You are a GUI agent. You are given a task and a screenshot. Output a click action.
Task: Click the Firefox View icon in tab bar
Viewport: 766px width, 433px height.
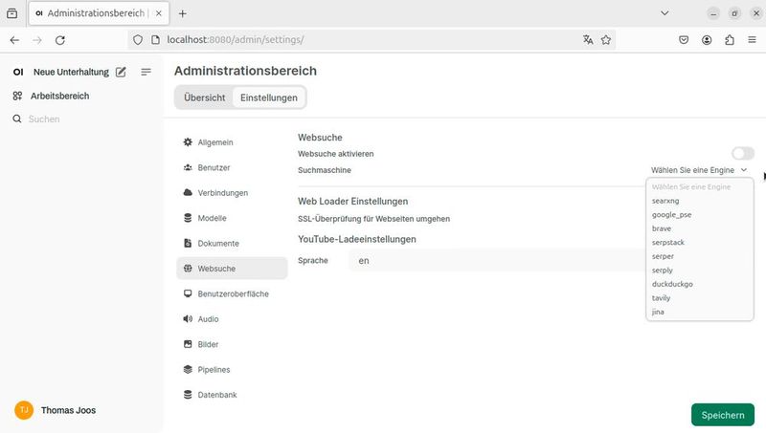(x=12, y=13)
